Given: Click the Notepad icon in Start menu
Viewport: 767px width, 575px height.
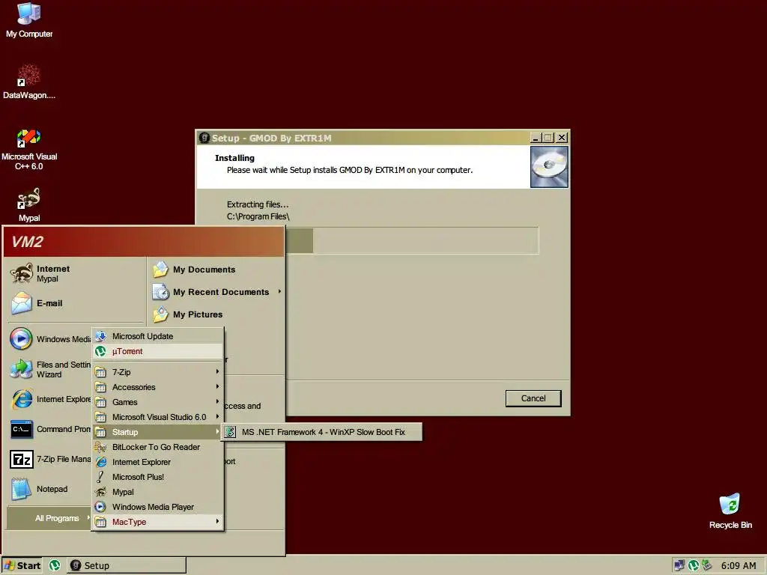Looking at the screenshot, I should point(22,489).
